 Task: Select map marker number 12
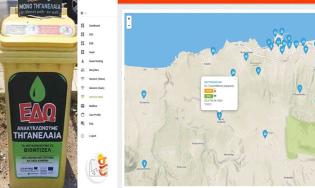pos(296,44)
